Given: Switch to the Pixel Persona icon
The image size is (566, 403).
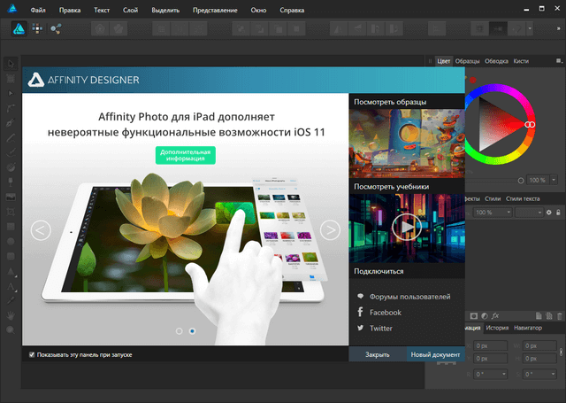Looking at the screenshot, I should click(x=37, y=28).
